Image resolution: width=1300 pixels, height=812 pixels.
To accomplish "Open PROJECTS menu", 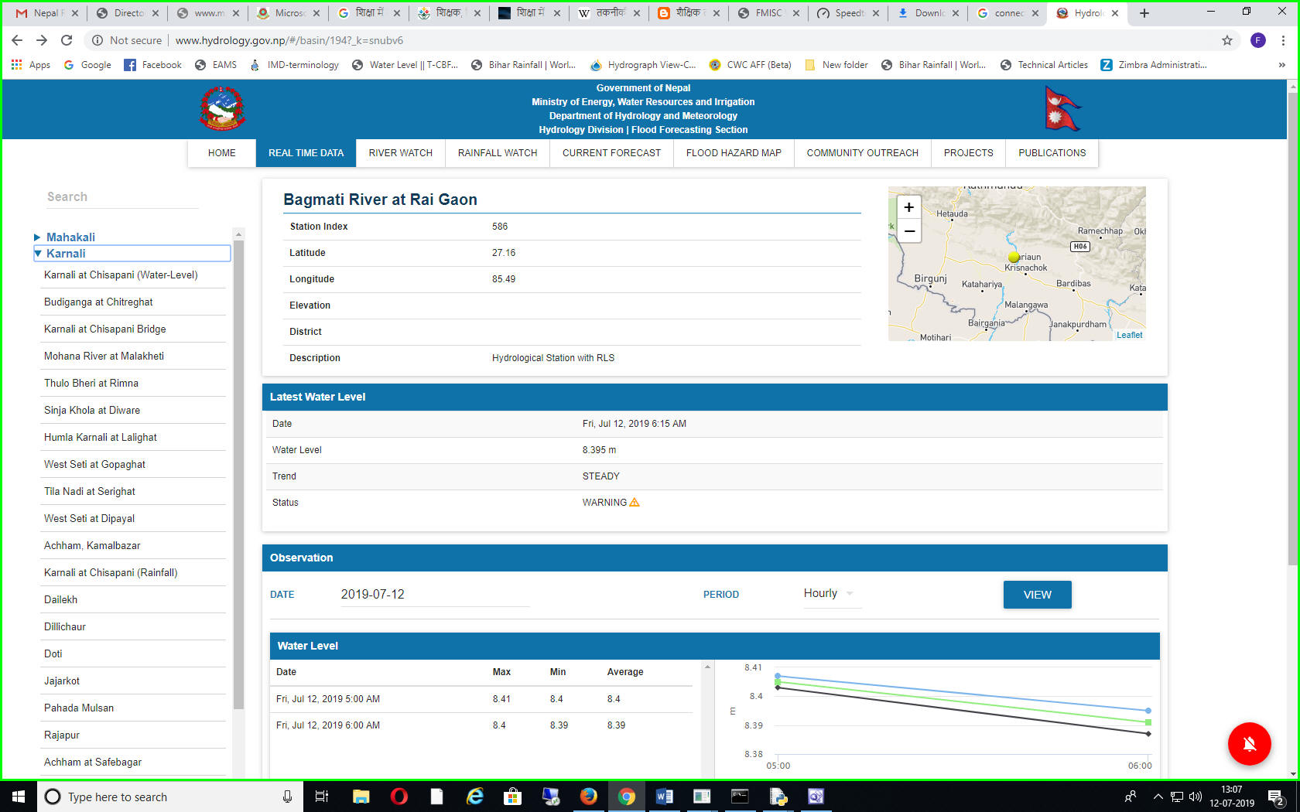I will [x=968, y=153].
